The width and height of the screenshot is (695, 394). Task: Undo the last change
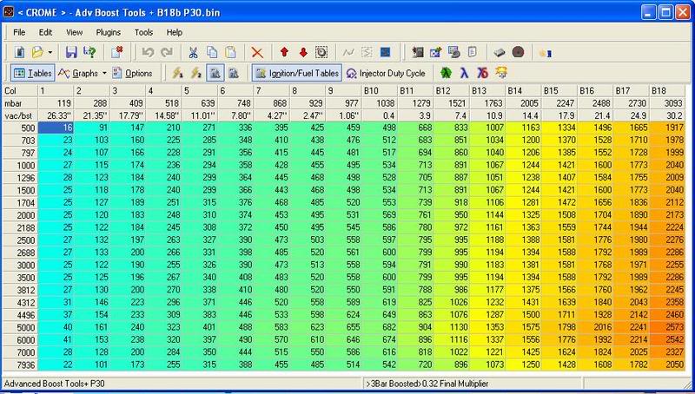pos(148,52)
